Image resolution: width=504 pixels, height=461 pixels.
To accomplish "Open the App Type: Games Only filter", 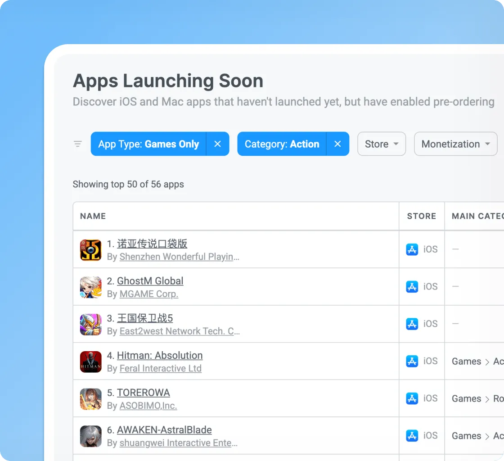I will (148, 144).
